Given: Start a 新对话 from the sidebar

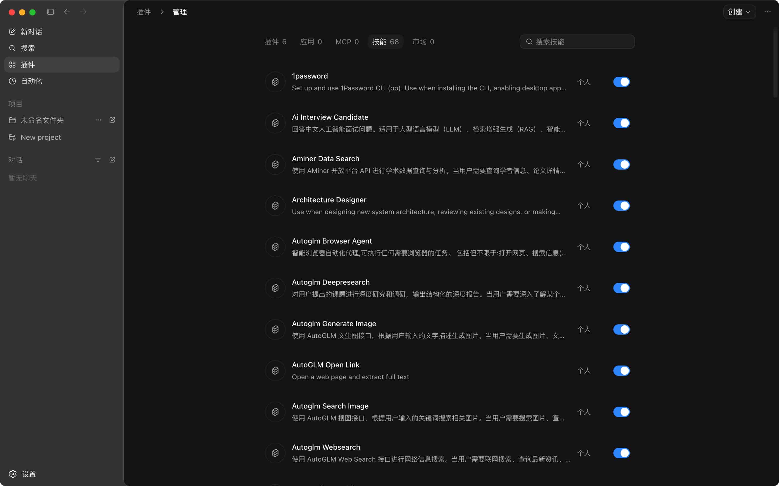Looking at the screenshot, I should (62, 31).
